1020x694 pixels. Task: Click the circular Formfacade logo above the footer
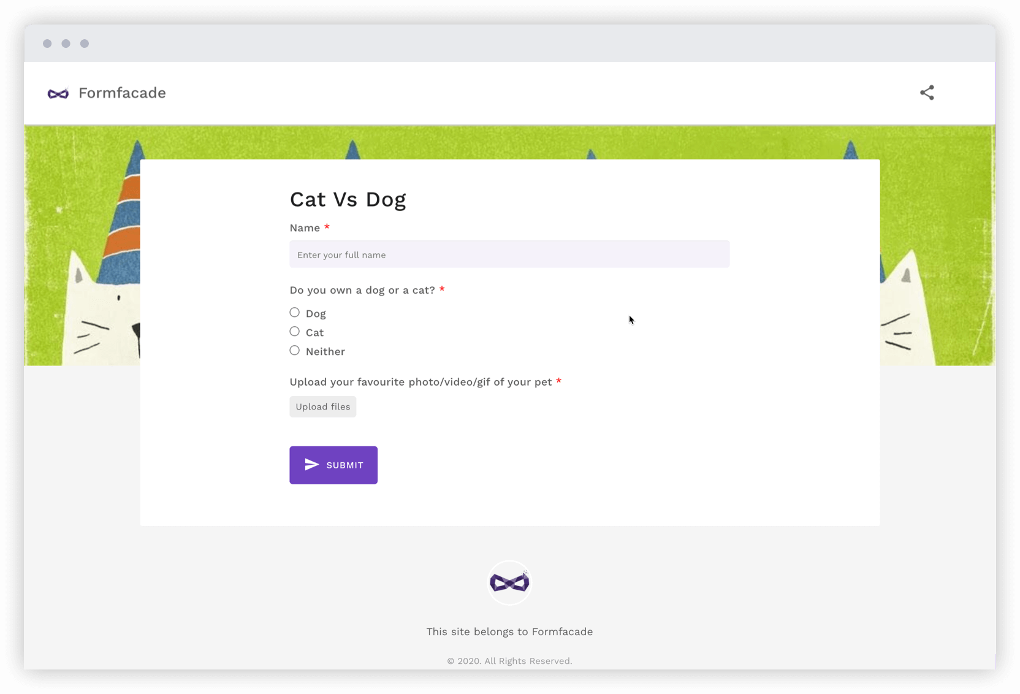(509, 582)
